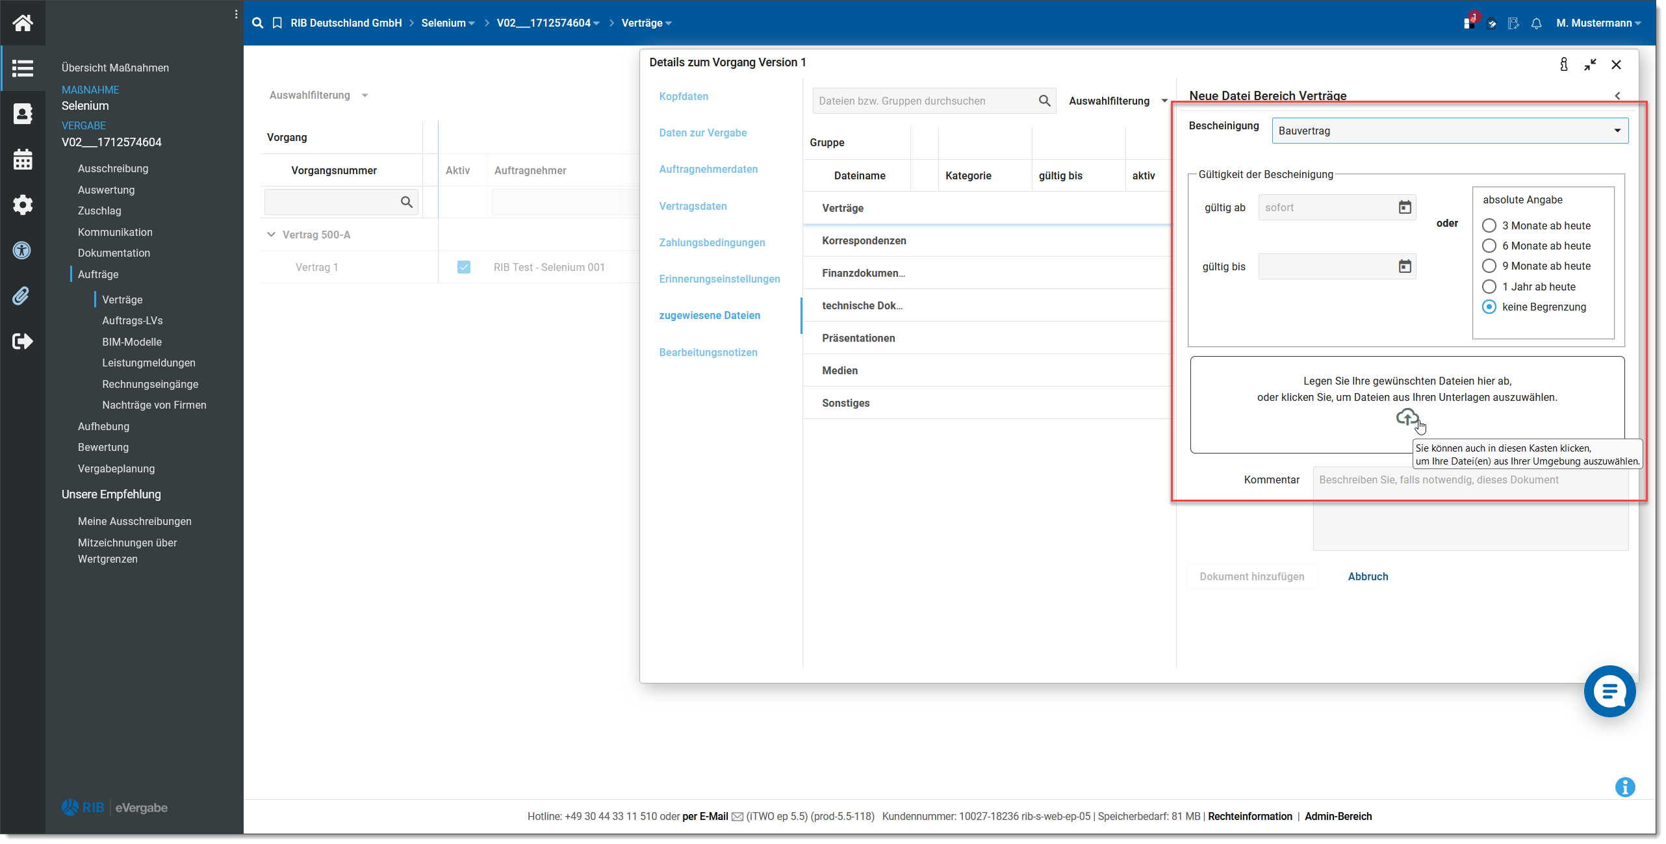Select the Sonstiges group row

click(x=988, y=403)
